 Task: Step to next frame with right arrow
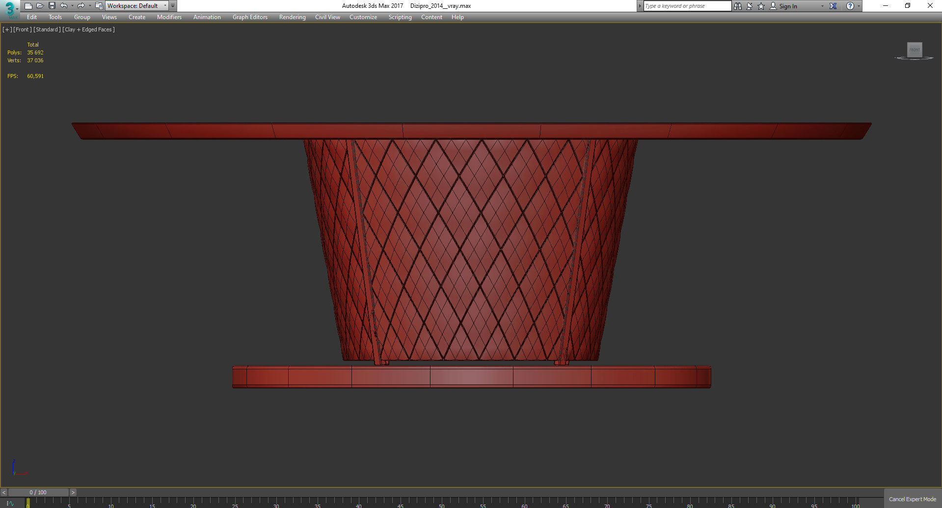coord(73,492)
